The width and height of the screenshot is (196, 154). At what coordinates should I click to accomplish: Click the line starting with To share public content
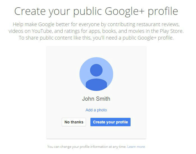click(96, 38)
